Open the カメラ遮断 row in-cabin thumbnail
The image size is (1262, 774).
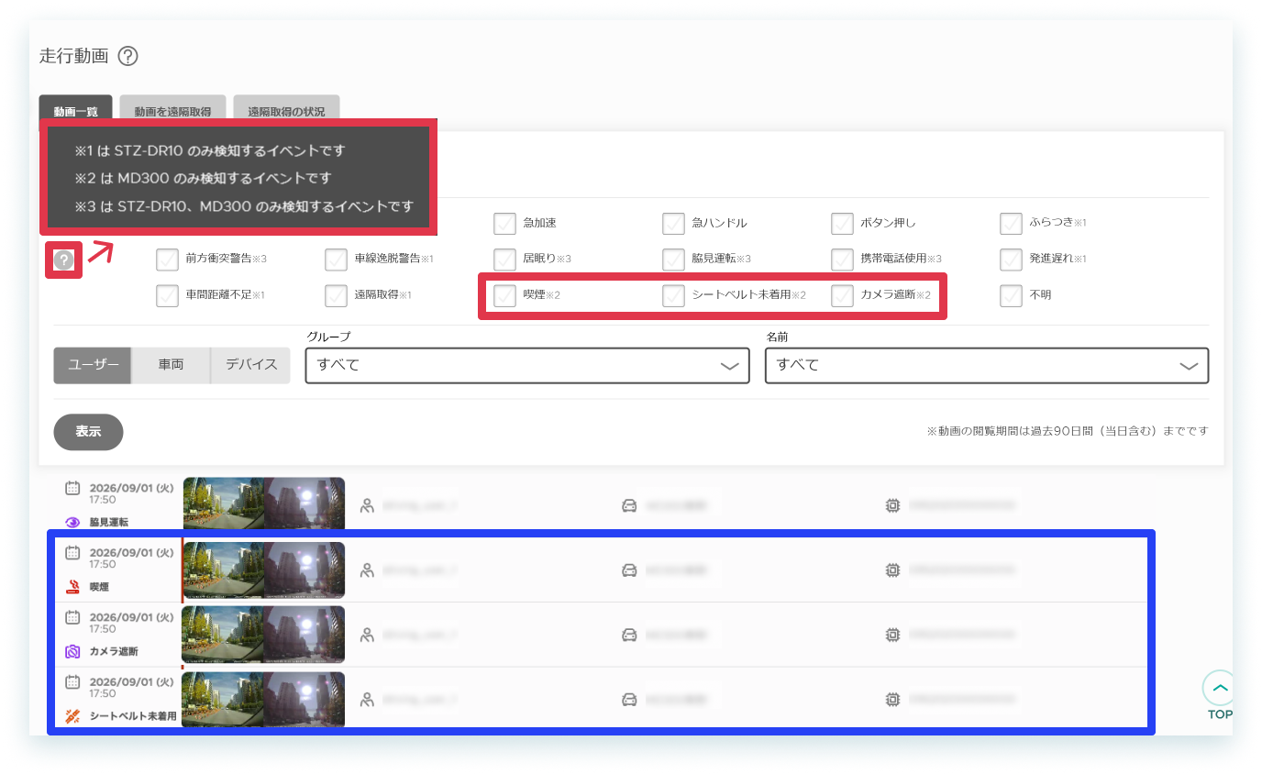[x=304, y=635]
